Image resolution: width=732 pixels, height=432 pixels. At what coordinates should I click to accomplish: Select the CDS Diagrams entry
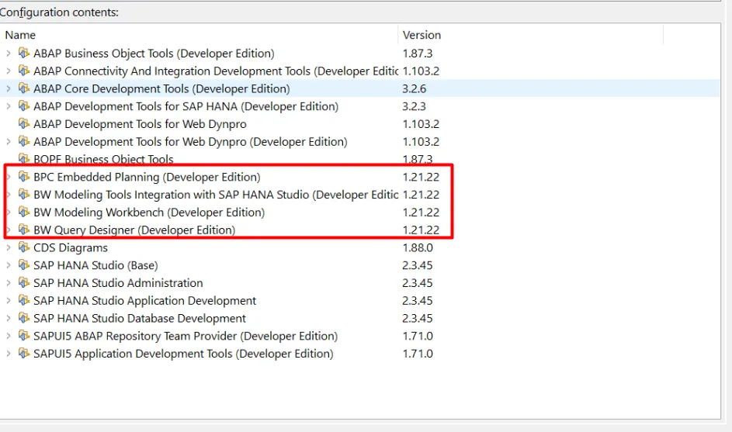(x=71, y=247)
